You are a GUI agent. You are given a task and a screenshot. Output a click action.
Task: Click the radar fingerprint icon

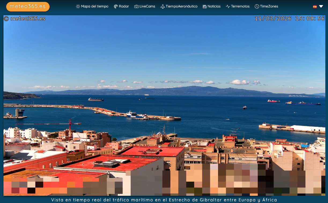(x=116, y=6)
